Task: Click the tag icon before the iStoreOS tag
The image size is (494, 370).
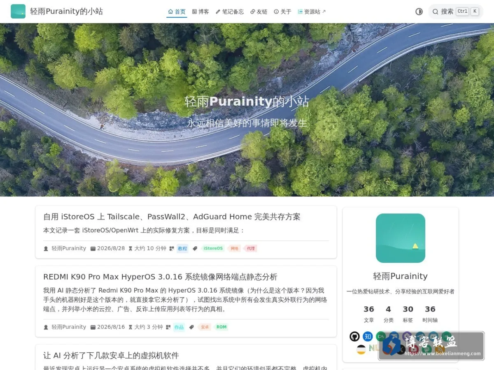Action: [195, 248]
